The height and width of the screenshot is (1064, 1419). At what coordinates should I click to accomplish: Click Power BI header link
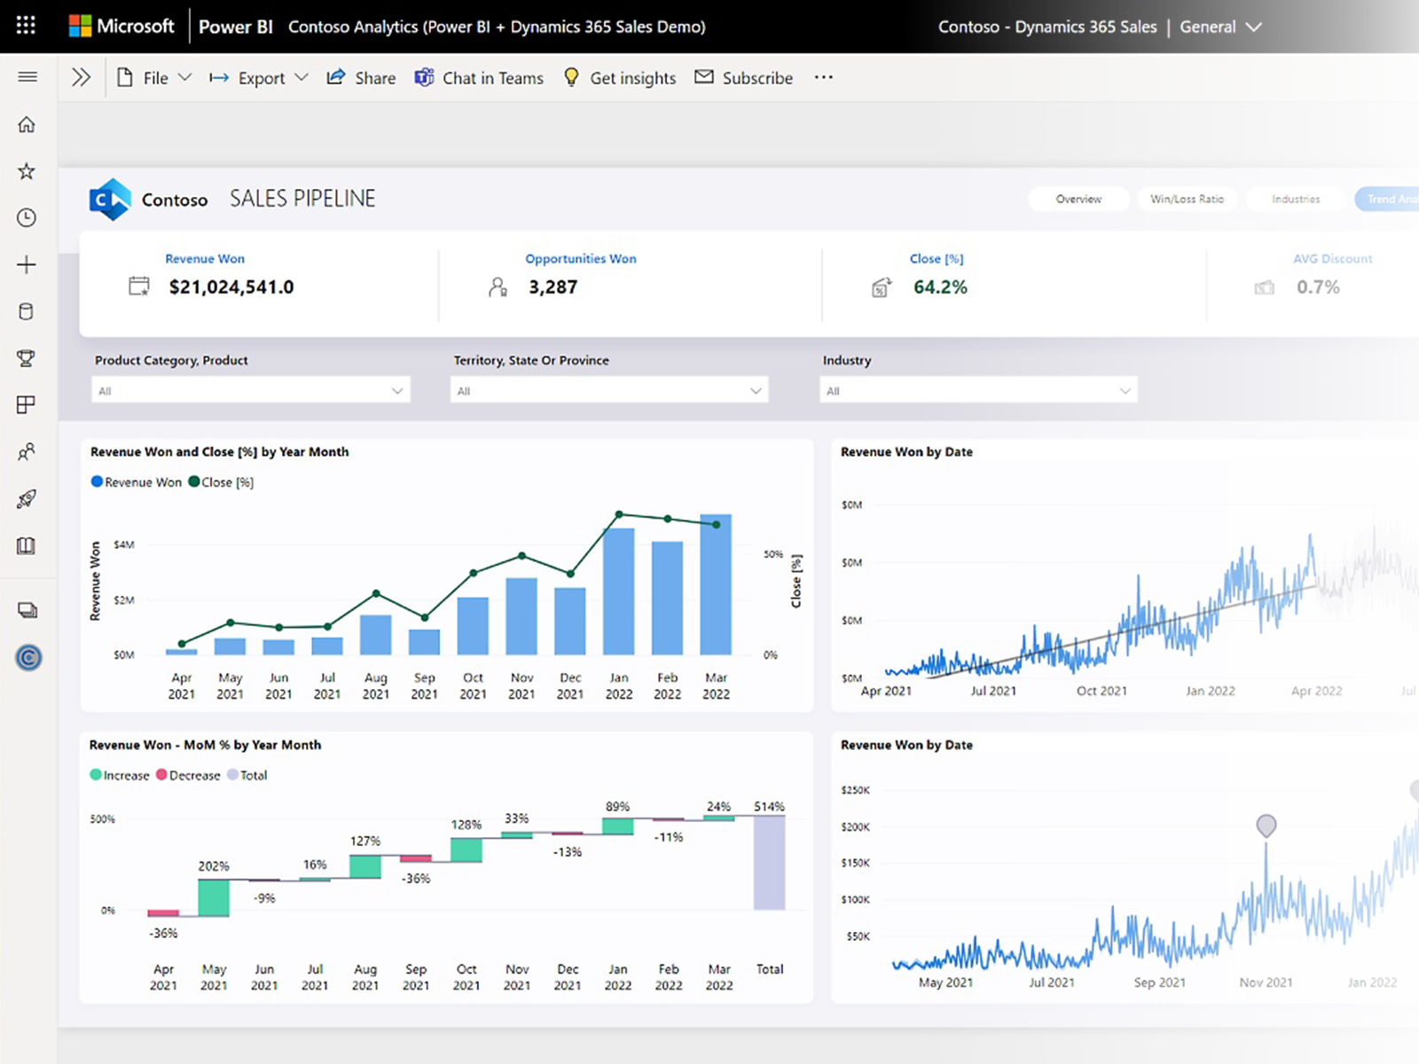click(x=236, y=27)
